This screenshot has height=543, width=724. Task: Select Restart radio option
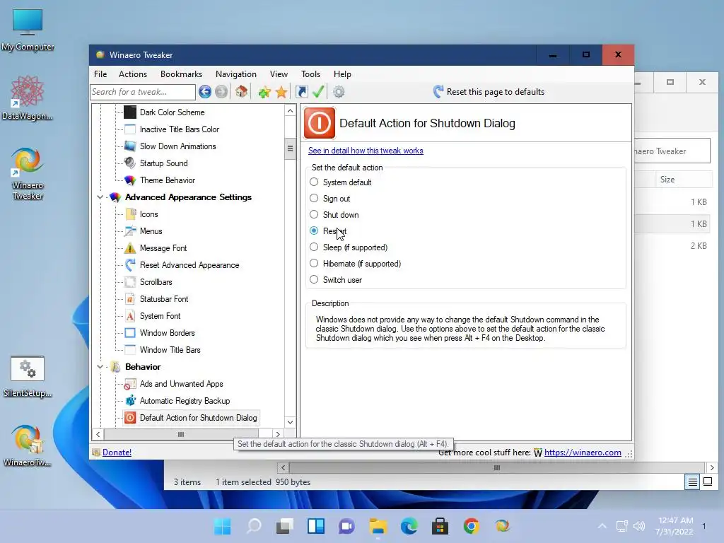(x=314, y=230)
